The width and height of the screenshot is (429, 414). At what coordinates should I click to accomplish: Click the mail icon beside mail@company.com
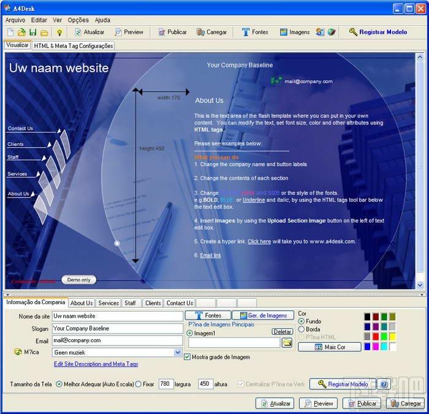[x=276, y=80]
